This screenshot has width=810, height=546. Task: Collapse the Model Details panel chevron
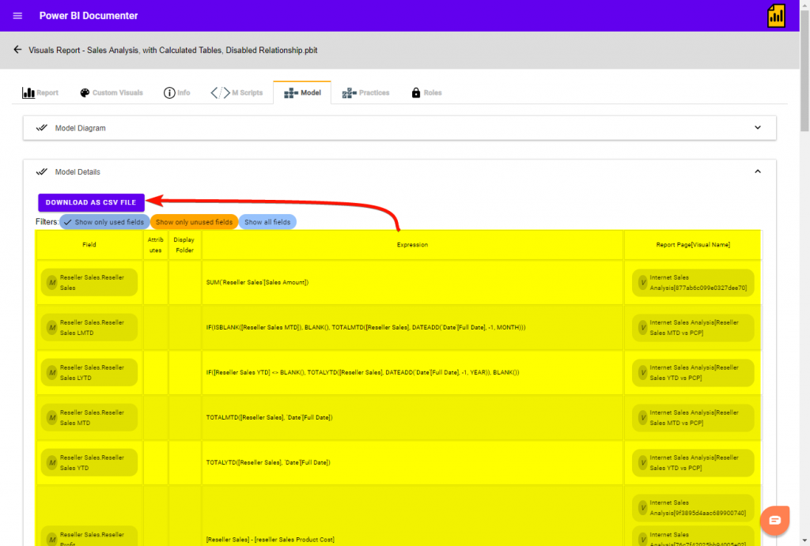757,171
